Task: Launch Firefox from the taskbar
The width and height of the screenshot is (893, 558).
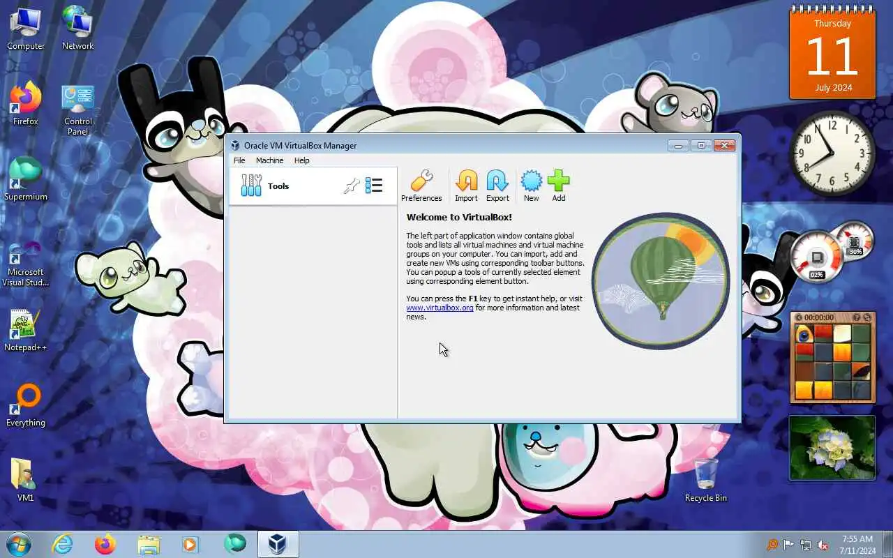Action: click(105, 544)
